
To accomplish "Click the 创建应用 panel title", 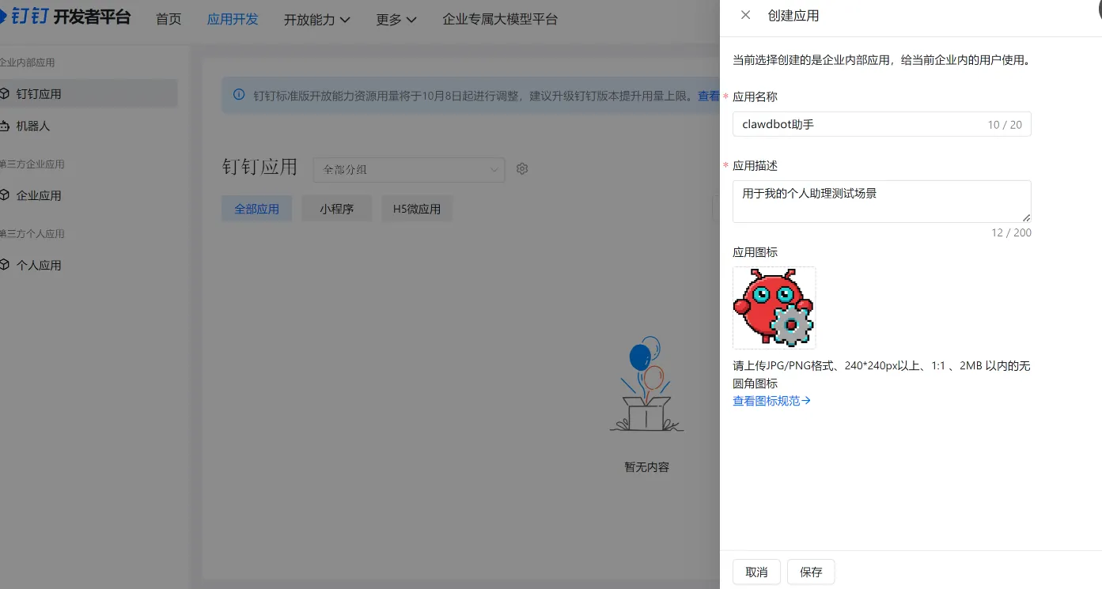I will click(x=793, y=15).
